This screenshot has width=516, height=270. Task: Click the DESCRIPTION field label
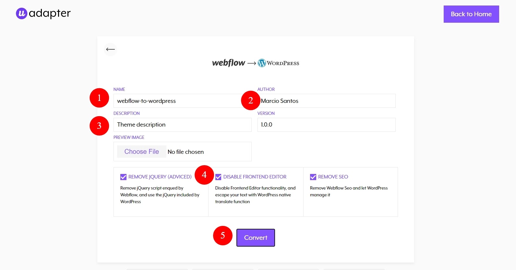click(x=126, y=113)
